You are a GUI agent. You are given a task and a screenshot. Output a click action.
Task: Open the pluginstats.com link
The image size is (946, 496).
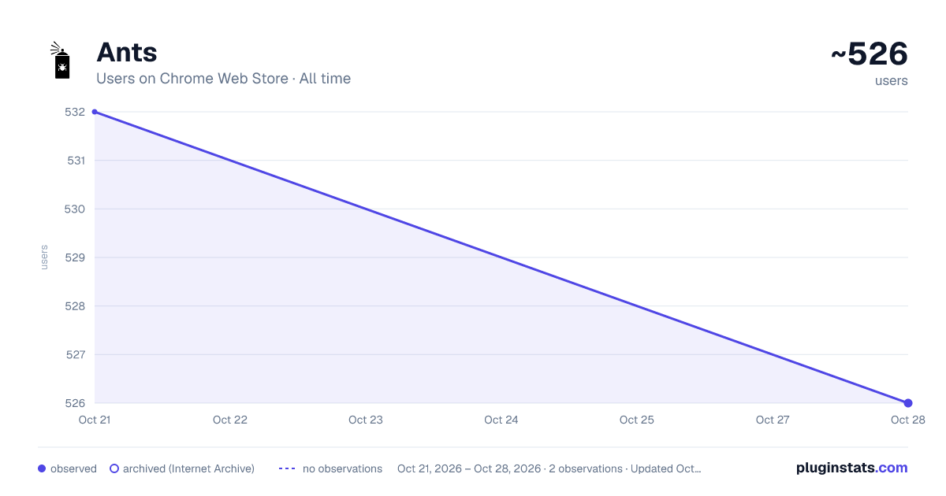point(851,468)
